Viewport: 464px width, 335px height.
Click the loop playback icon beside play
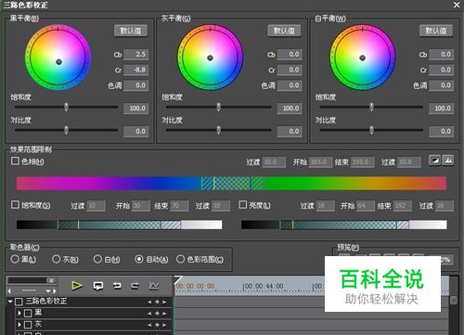pos(98,286)
